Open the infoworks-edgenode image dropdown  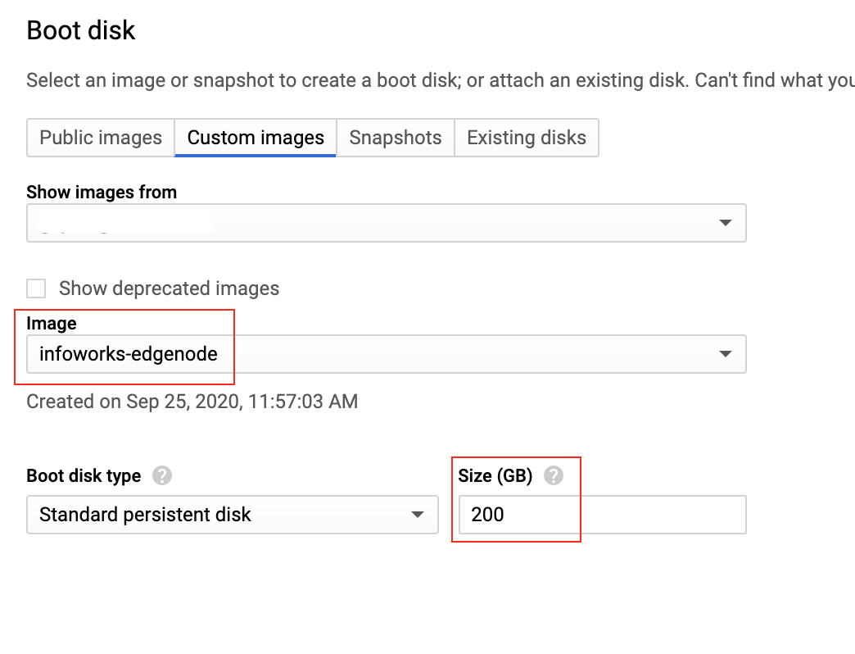pyautogui.click(x=386, y=354)
